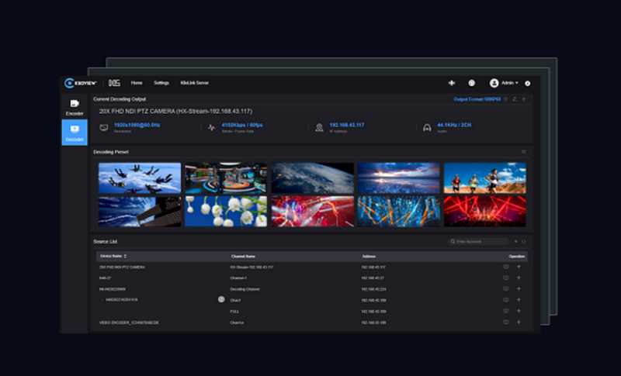This screenshot has height=376, width=621.
Task: Click the refresh icon in Source List
Action: coord(524,242)
